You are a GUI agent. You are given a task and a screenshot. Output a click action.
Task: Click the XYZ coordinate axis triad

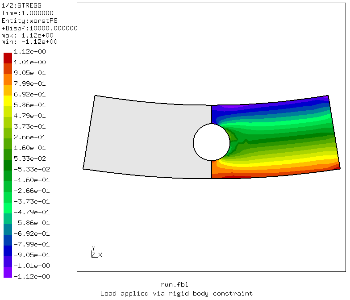96,252
